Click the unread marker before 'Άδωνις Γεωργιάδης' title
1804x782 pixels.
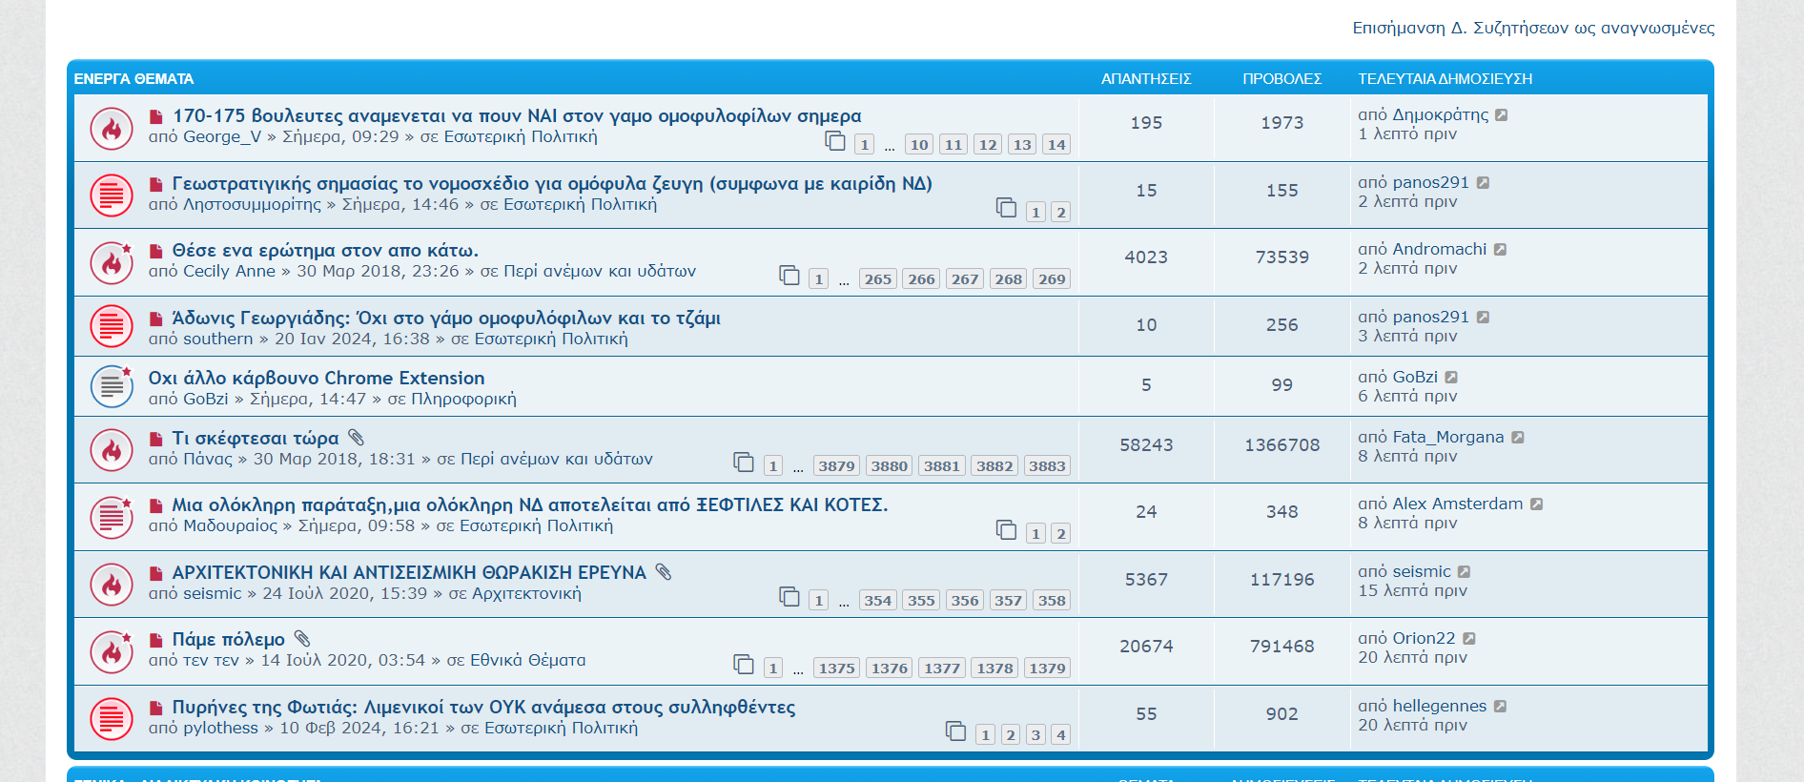pyautogui.click(x=155, y=319)
